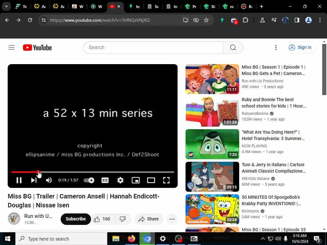327x245 pixels.
Task: Open Chrome Labs flask icon
Action: pyautogui.click(x=262, y=20)
